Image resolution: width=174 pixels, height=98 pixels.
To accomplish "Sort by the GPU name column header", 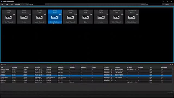I will point(40,68).
